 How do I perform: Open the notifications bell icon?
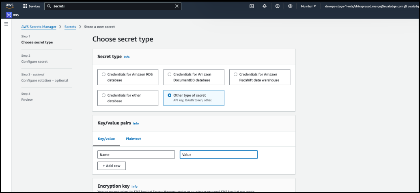click(x=265, y=6)
